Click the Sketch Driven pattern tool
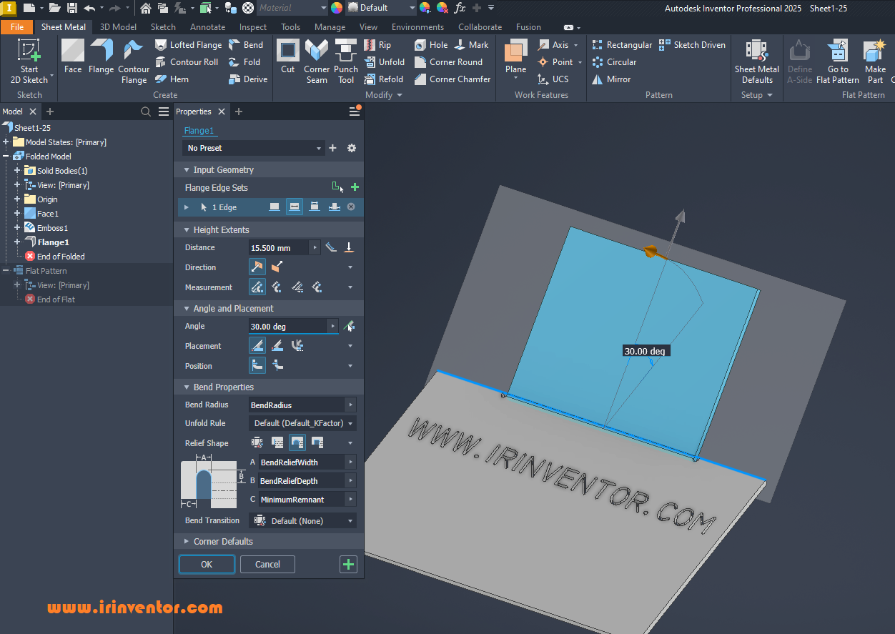This screenshot has height=634, width=895. (x=692, y=44)
